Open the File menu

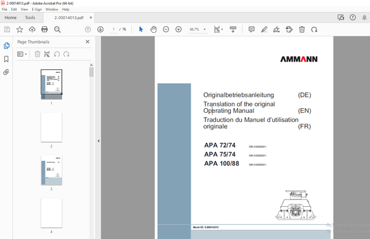[x=5, y=10]
